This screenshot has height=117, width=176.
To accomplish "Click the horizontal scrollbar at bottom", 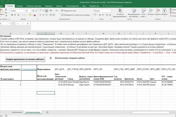I will pos(151,112).
